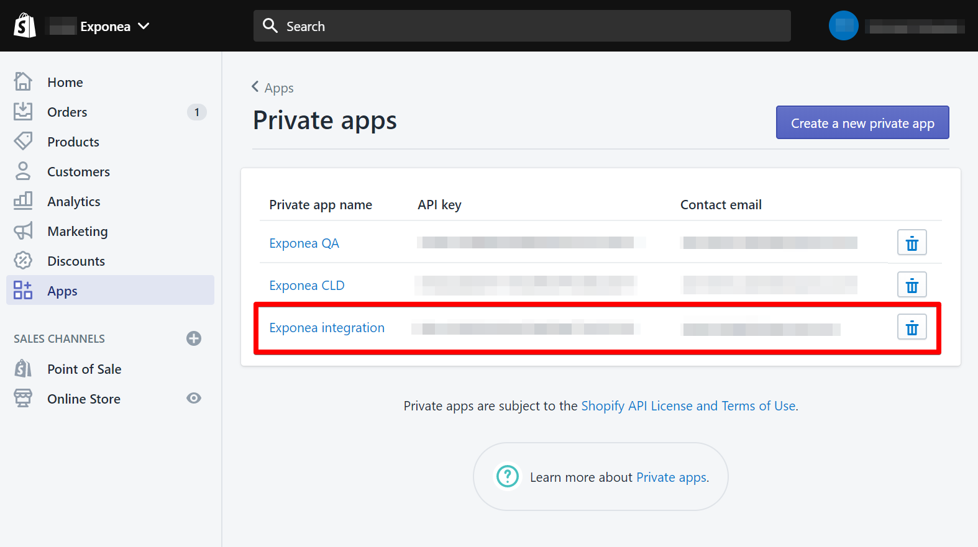
Task: View online store via eye icon
Action: pyautogui.click(x=194, y=398)
